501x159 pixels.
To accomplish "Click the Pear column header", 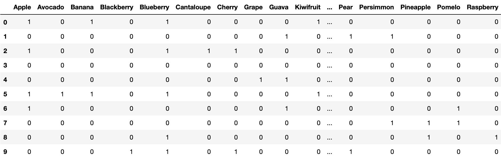I will click(346, 7).
